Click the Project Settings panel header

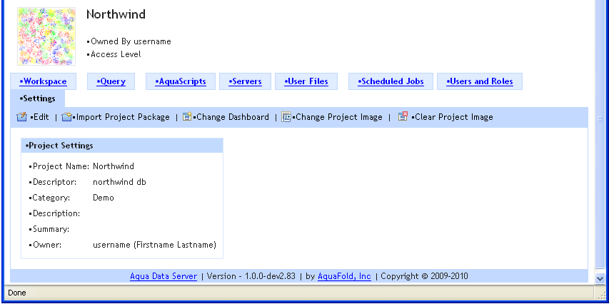pyautogui.click(x=122, y=146)
